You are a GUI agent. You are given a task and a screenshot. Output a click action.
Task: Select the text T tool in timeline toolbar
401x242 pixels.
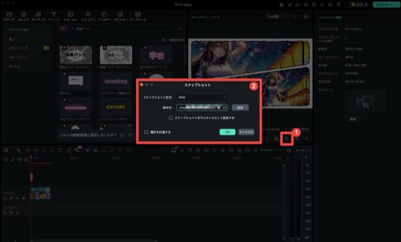(x=61, y=150)
